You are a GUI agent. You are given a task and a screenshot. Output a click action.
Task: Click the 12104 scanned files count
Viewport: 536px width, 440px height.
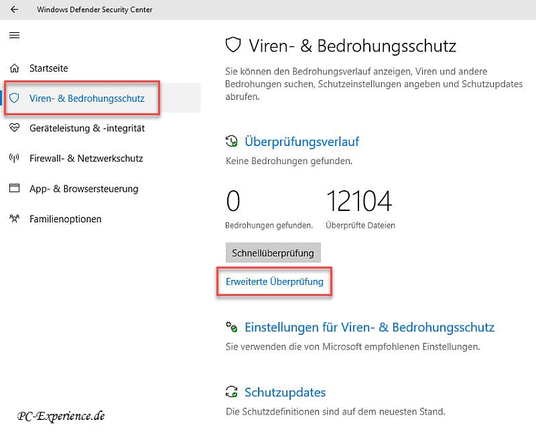[x=359, y=201]
